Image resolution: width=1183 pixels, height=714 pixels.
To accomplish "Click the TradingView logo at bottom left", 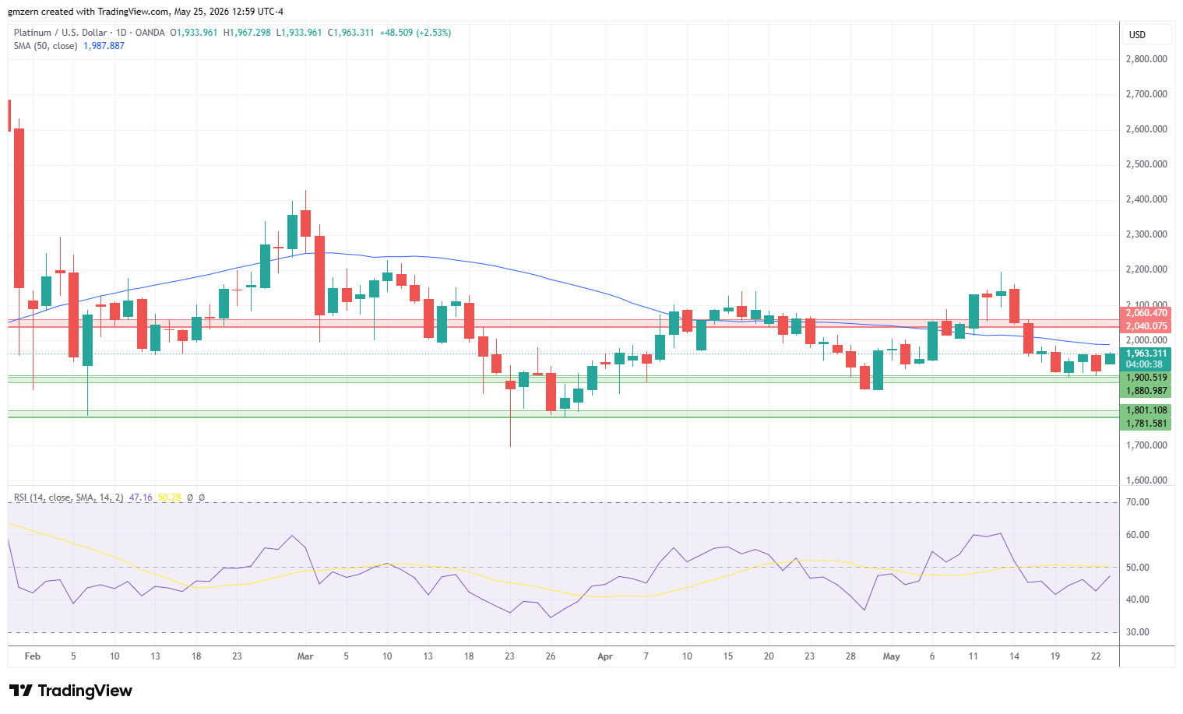I will click(71, 691).
